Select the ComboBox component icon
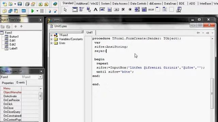This screenshot has width=218, height=122. click(x=144, y=9)
